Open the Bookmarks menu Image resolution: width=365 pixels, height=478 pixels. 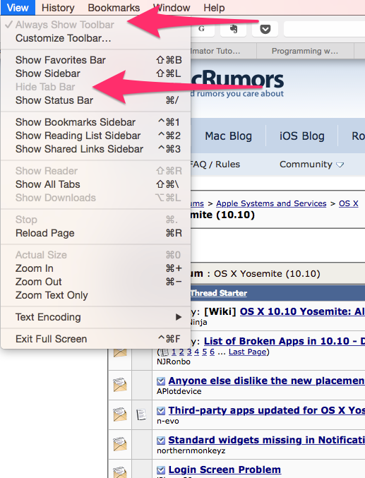click(x=114, y=8)
